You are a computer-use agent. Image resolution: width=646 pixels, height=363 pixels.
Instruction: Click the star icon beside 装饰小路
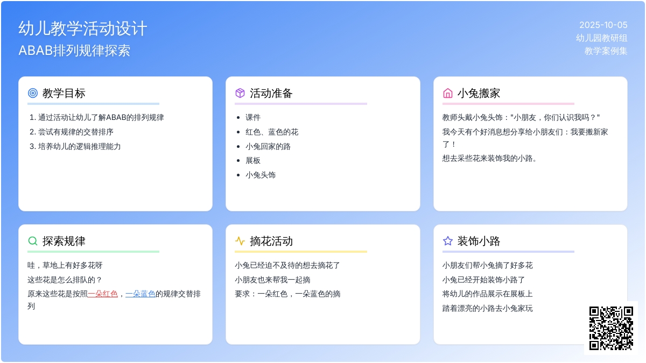click(447, 241)
